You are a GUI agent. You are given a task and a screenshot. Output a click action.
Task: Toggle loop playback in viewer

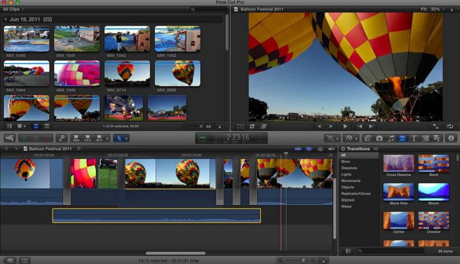coord(449,127)
